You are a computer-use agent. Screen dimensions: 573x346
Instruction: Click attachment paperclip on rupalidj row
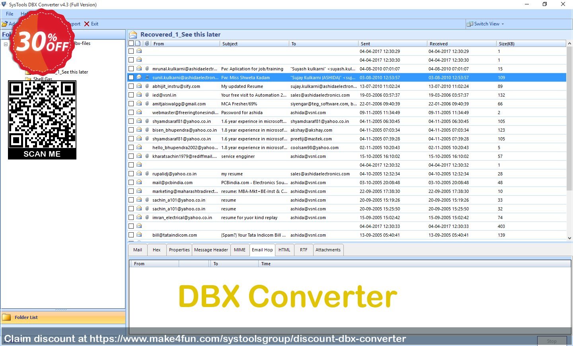click(x=147, y=173)
